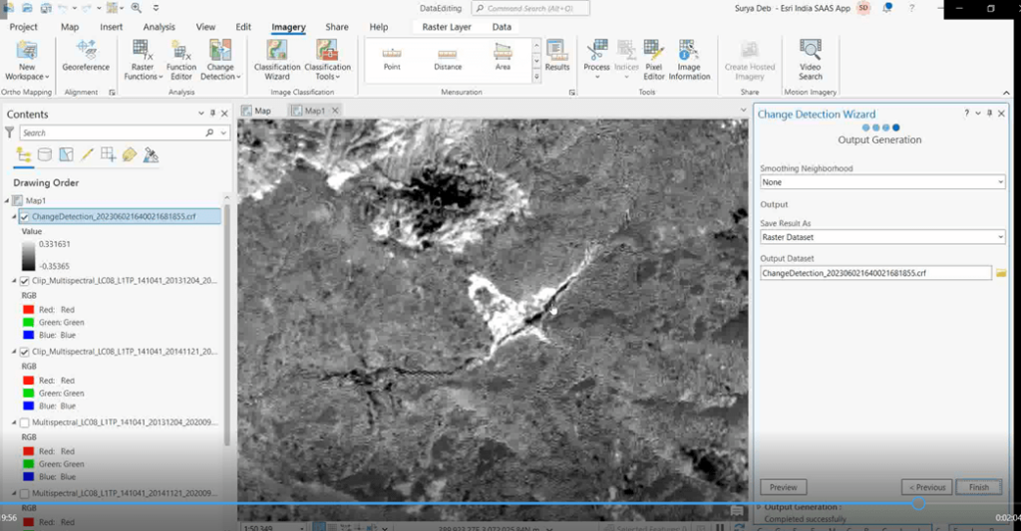Open the Project tab
Image resolution: width=1021 pixels, height=531 pixels.
[24, 27]
